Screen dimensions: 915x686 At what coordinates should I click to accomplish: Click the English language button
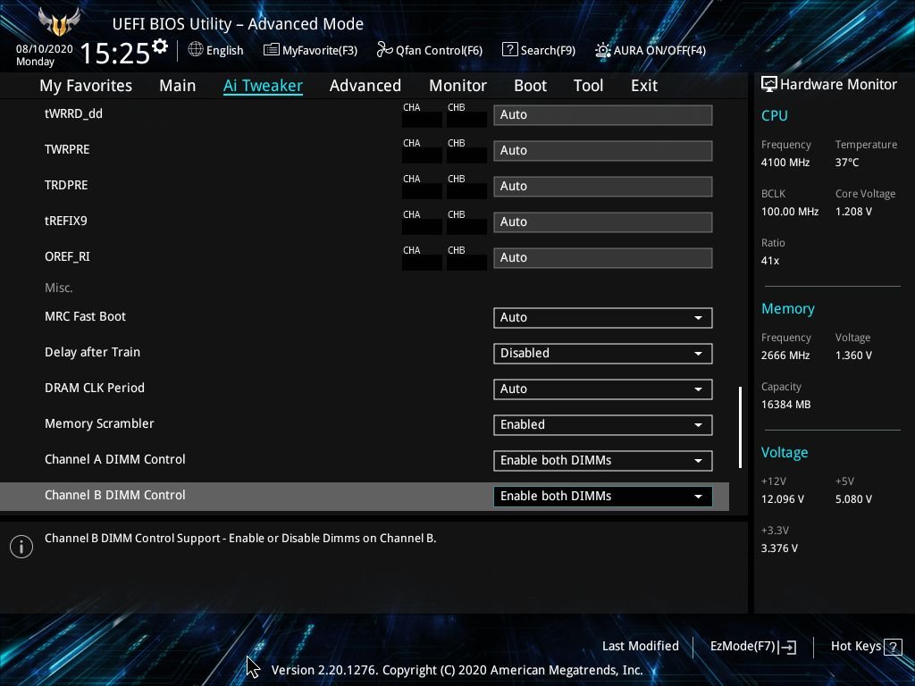point(216,50)
